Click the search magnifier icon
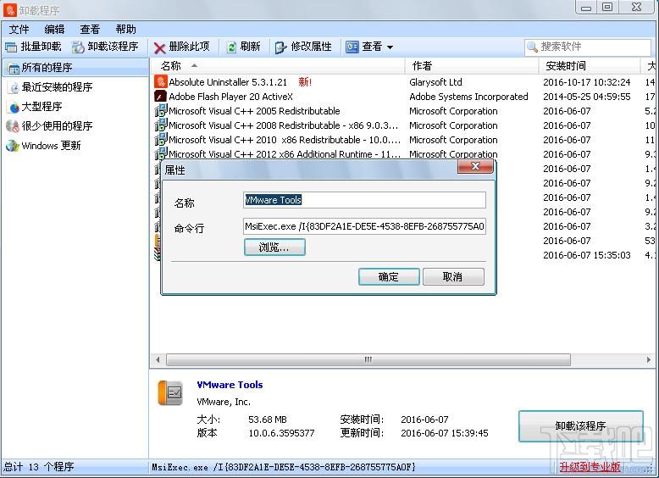The image size is (659, 478). click(533, 47)
